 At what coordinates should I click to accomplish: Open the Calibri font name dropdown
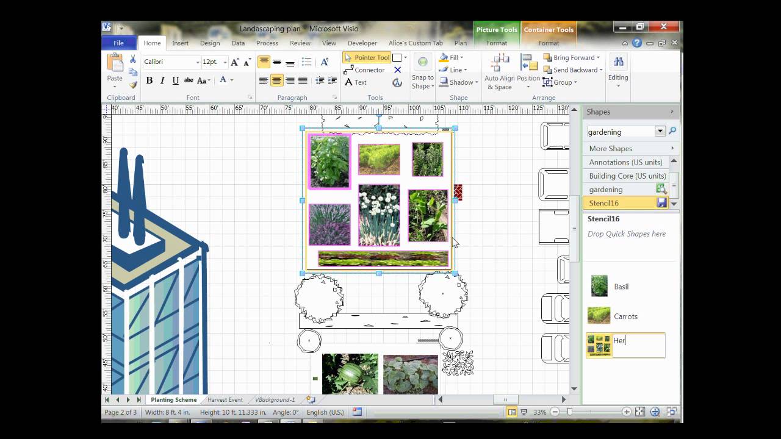click(x=198, y=62)
